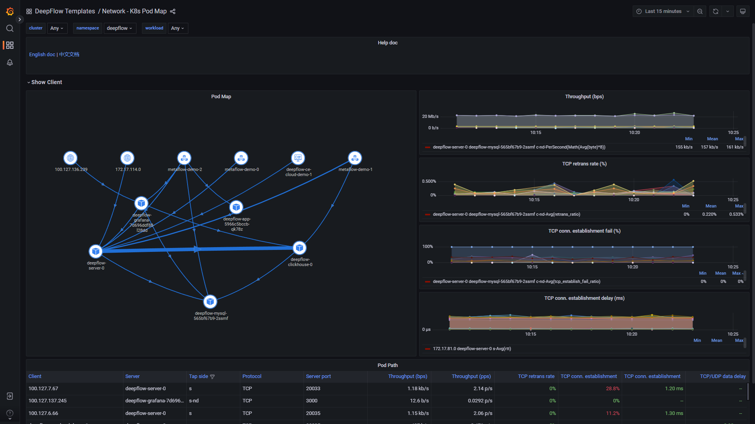Open the cluster Any dropdown
Screen dimensions: 755x424
[x=57, y=28]
